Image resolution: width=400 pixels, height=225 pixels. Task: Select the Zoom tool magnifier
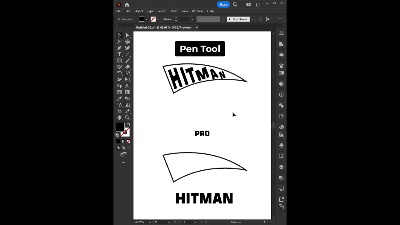pos(127,117)
